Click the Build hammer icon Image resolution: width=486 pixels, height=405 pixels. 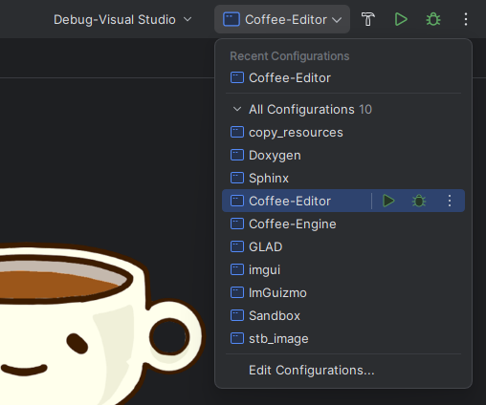click(368, 19)
